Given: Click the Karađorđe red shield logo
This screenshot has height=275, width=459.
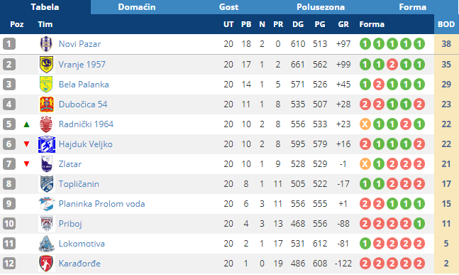Looking at the screenshot, I should coord(46,264).
